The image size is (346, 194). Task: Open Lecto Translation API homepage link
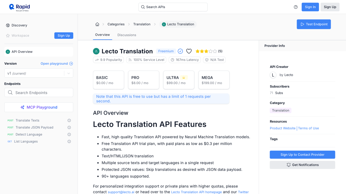196,192
